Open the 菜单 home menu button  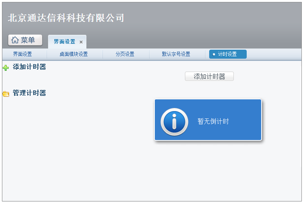pyautogui.click(x=25, y=40)
